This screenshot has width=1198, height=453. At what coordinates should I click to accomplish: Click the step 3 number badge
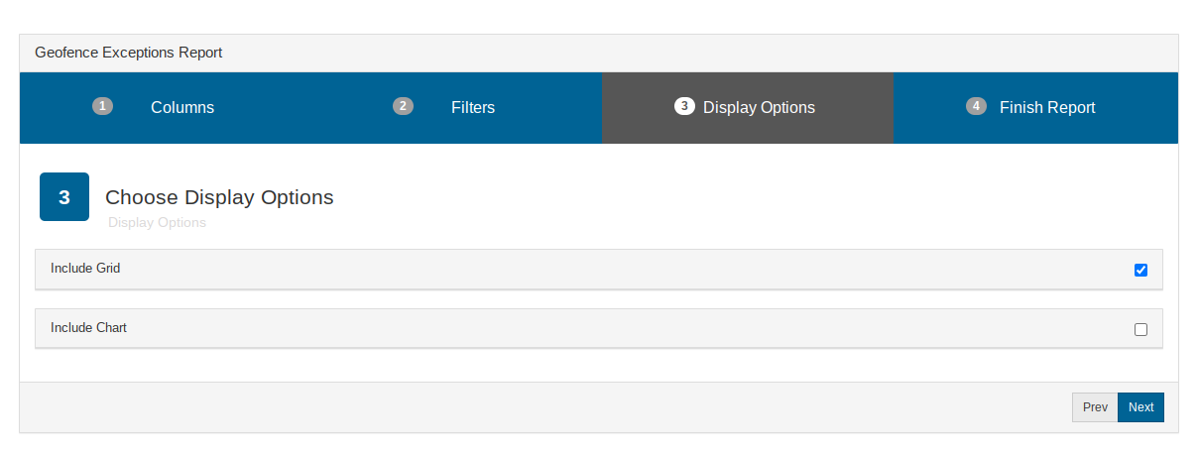[684, 106]
